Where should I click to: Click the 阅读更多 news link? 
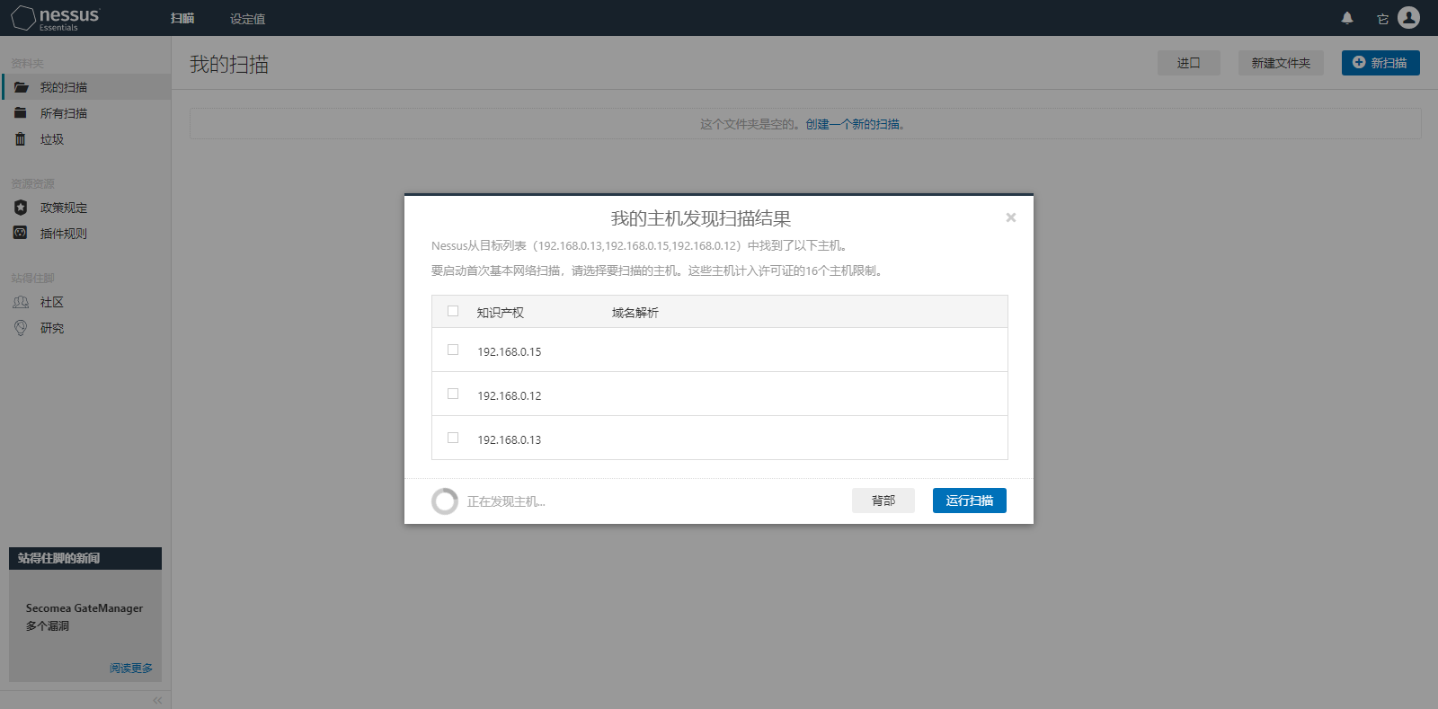coord(131,669)
